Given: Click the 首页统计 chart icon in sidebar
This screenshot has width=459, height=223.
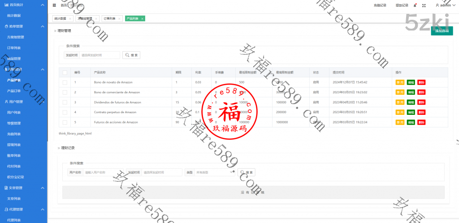Looking at the screenshot, I should (x=6, y=4).
